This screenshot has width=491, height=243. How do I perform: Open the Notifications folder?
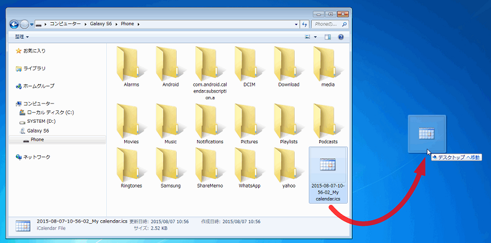click(210, 124)
